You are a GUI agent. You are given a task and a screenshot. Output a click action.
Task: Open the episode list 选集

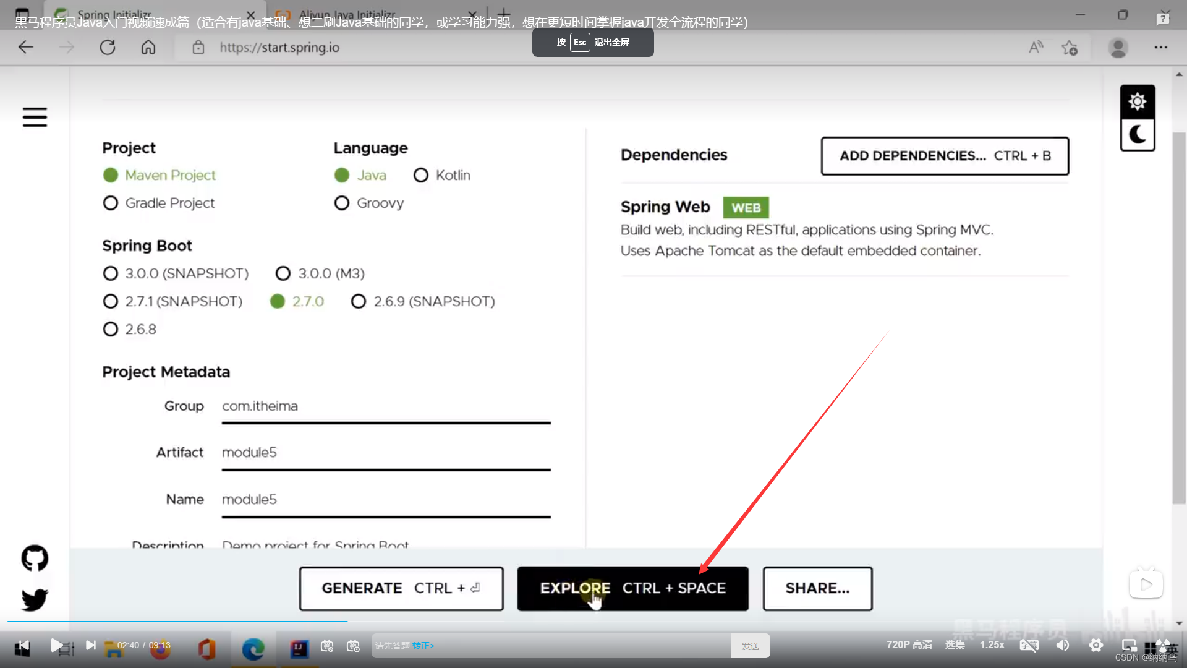click(x=955, y=644)
